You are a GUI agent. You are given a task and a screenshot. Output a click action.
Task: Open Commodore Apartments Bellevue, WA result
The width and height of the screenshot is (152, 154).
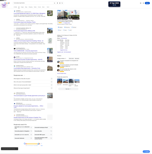click(24, 31)
